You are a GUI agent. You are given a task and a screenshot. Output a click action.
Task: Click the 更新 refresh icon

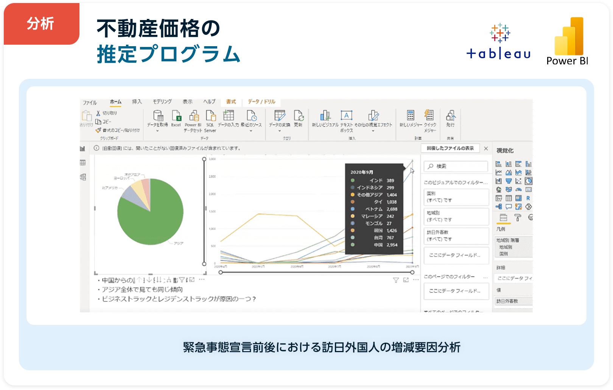point(299,115)
